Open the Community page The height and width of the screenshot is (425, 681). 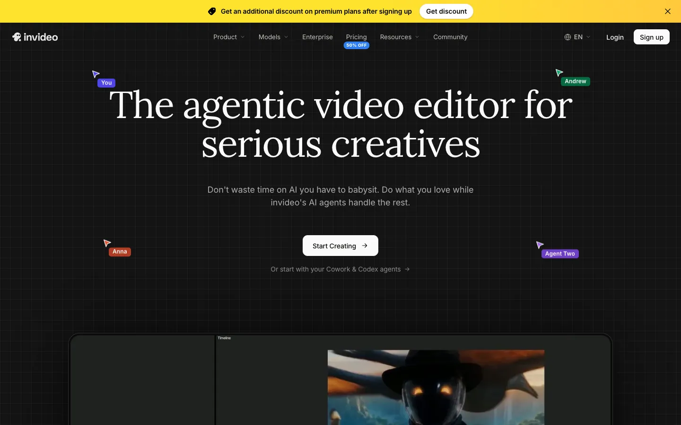pos(450,37)
